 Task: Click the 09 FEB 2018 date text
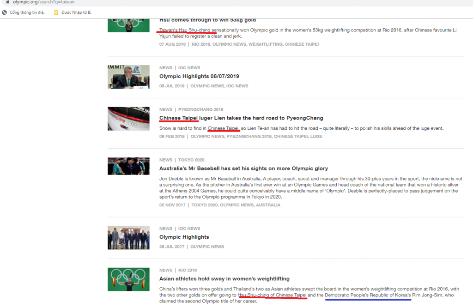(x=172, y=136)
